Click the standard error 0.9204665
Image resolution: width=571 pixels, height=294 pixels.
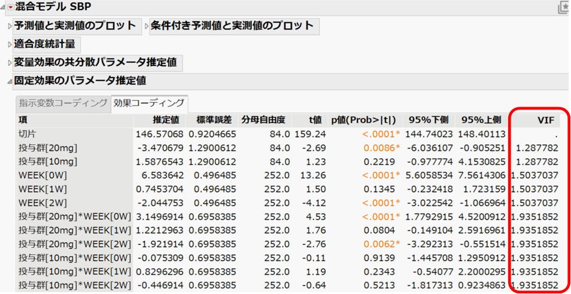point(212,135)
